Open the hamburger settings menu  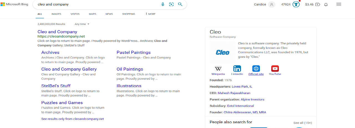(339, 4)
